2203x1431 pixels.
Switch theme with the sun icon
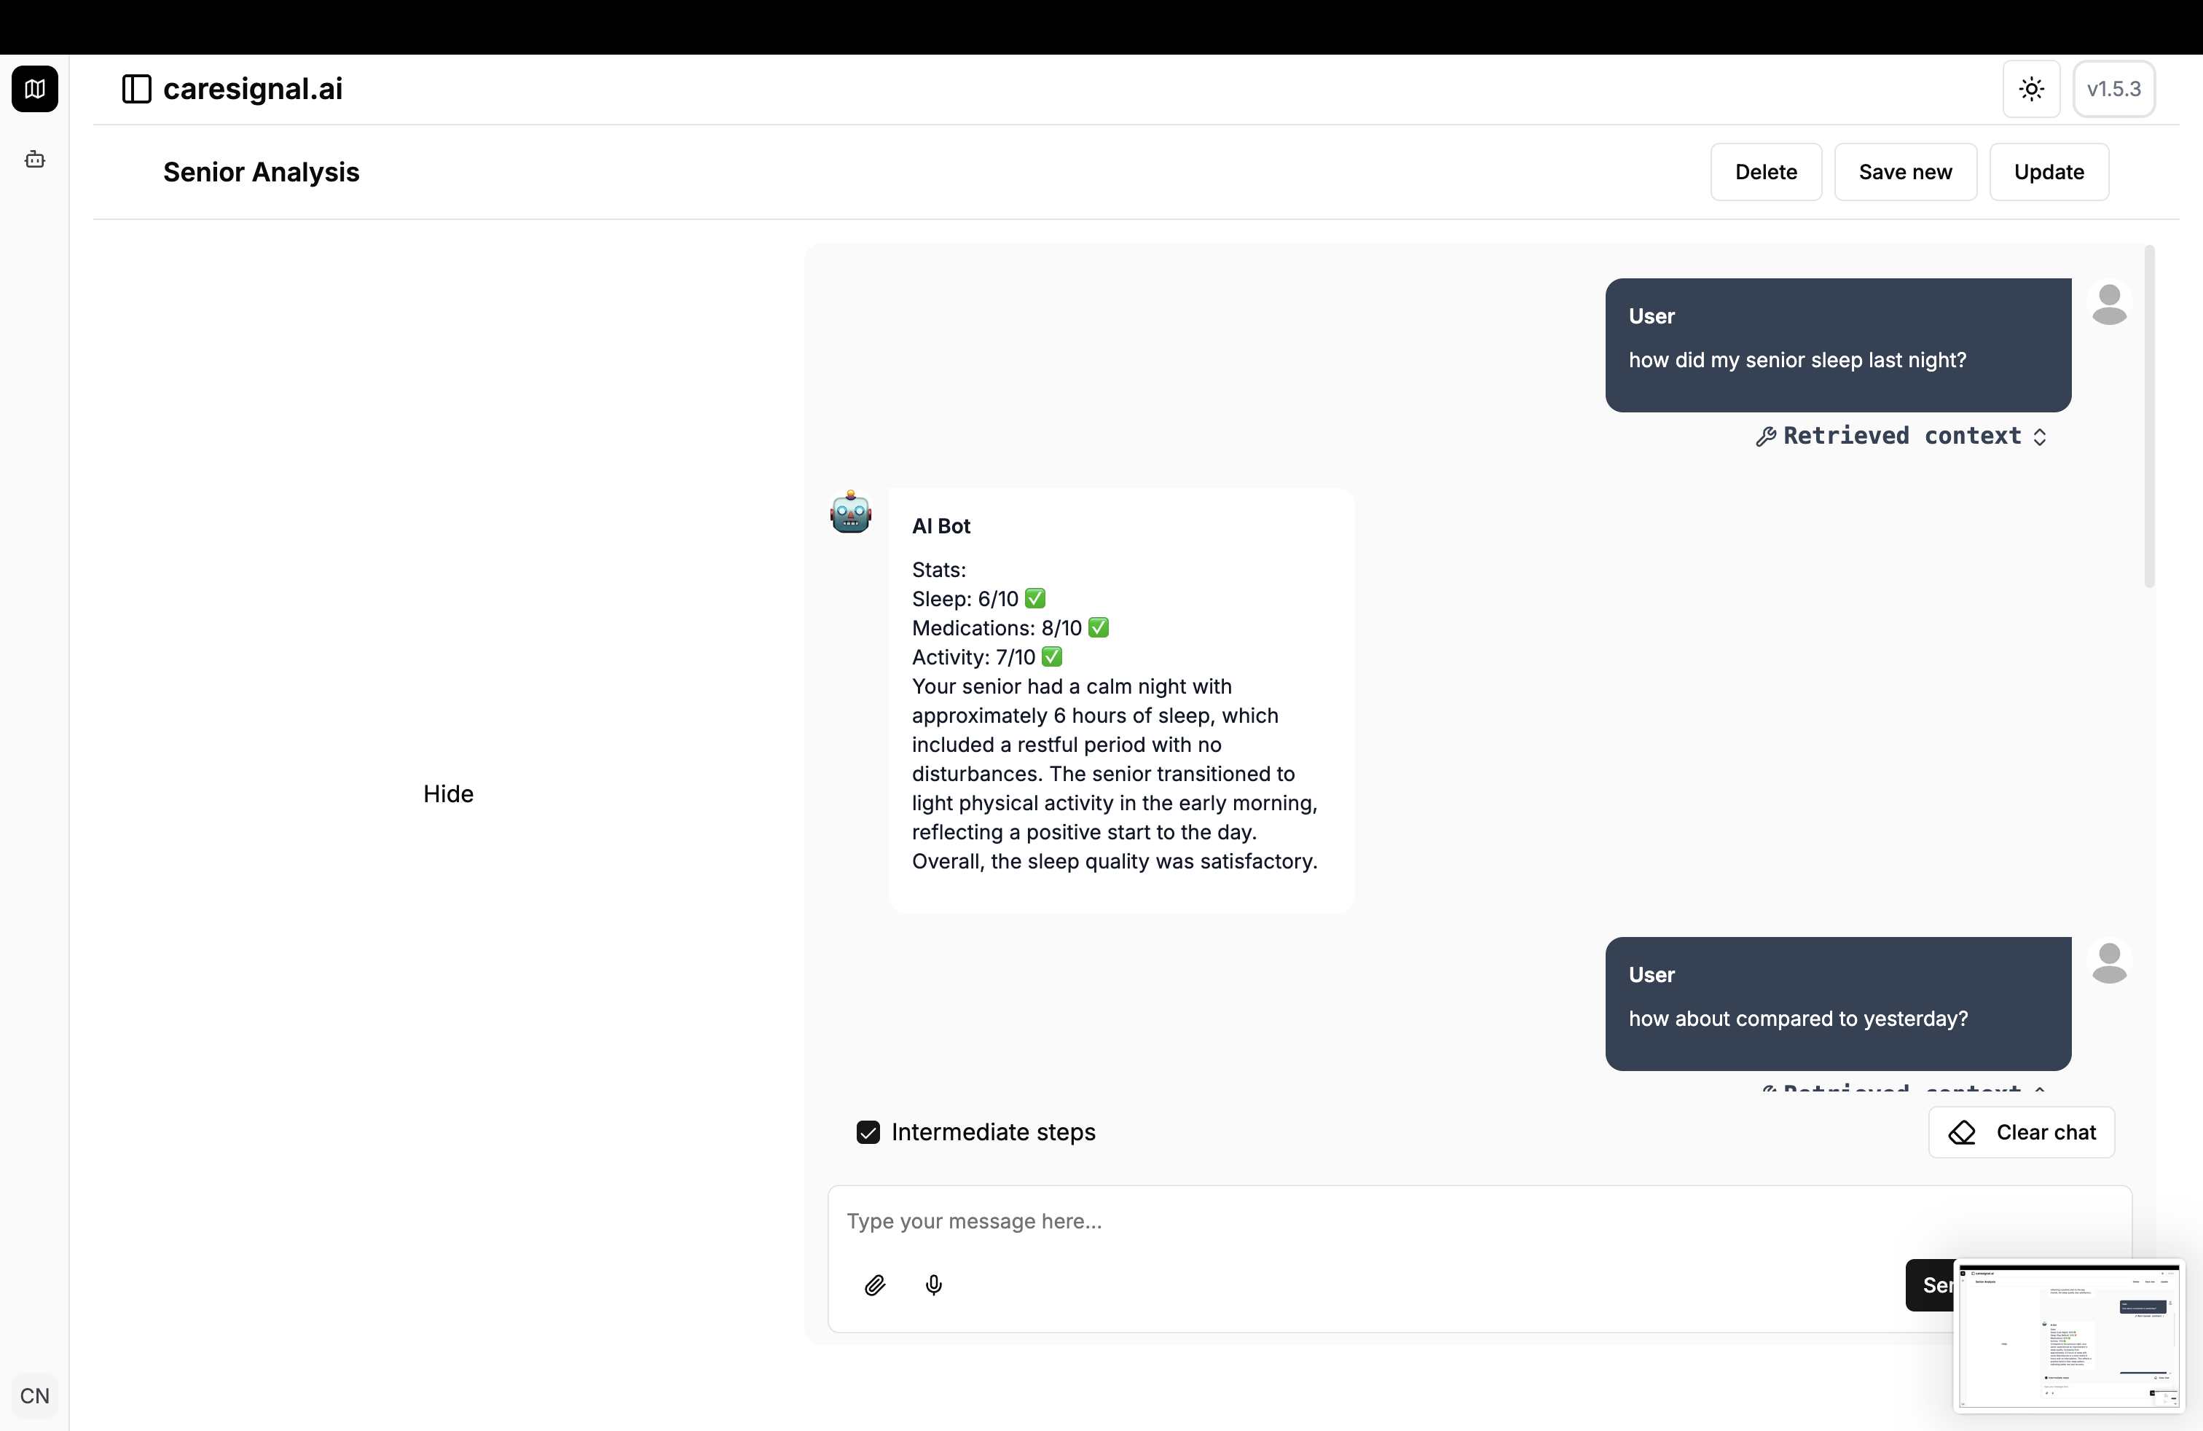coord(2031,89)
